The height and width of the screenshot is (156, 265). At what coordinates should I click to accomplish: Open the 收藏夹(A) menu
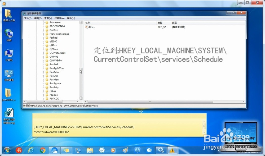click(59, 18)
